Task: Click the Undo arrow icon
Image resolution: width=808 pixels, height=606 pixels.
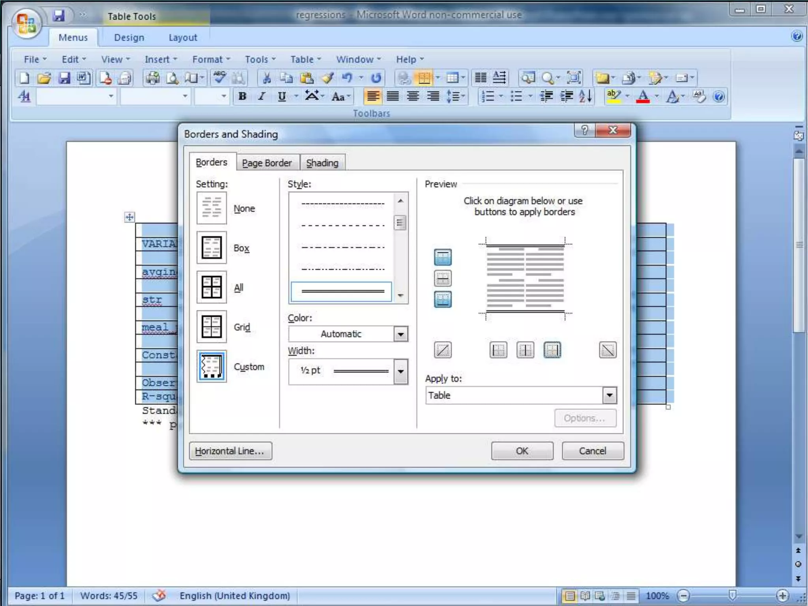Action: [347, 78]
